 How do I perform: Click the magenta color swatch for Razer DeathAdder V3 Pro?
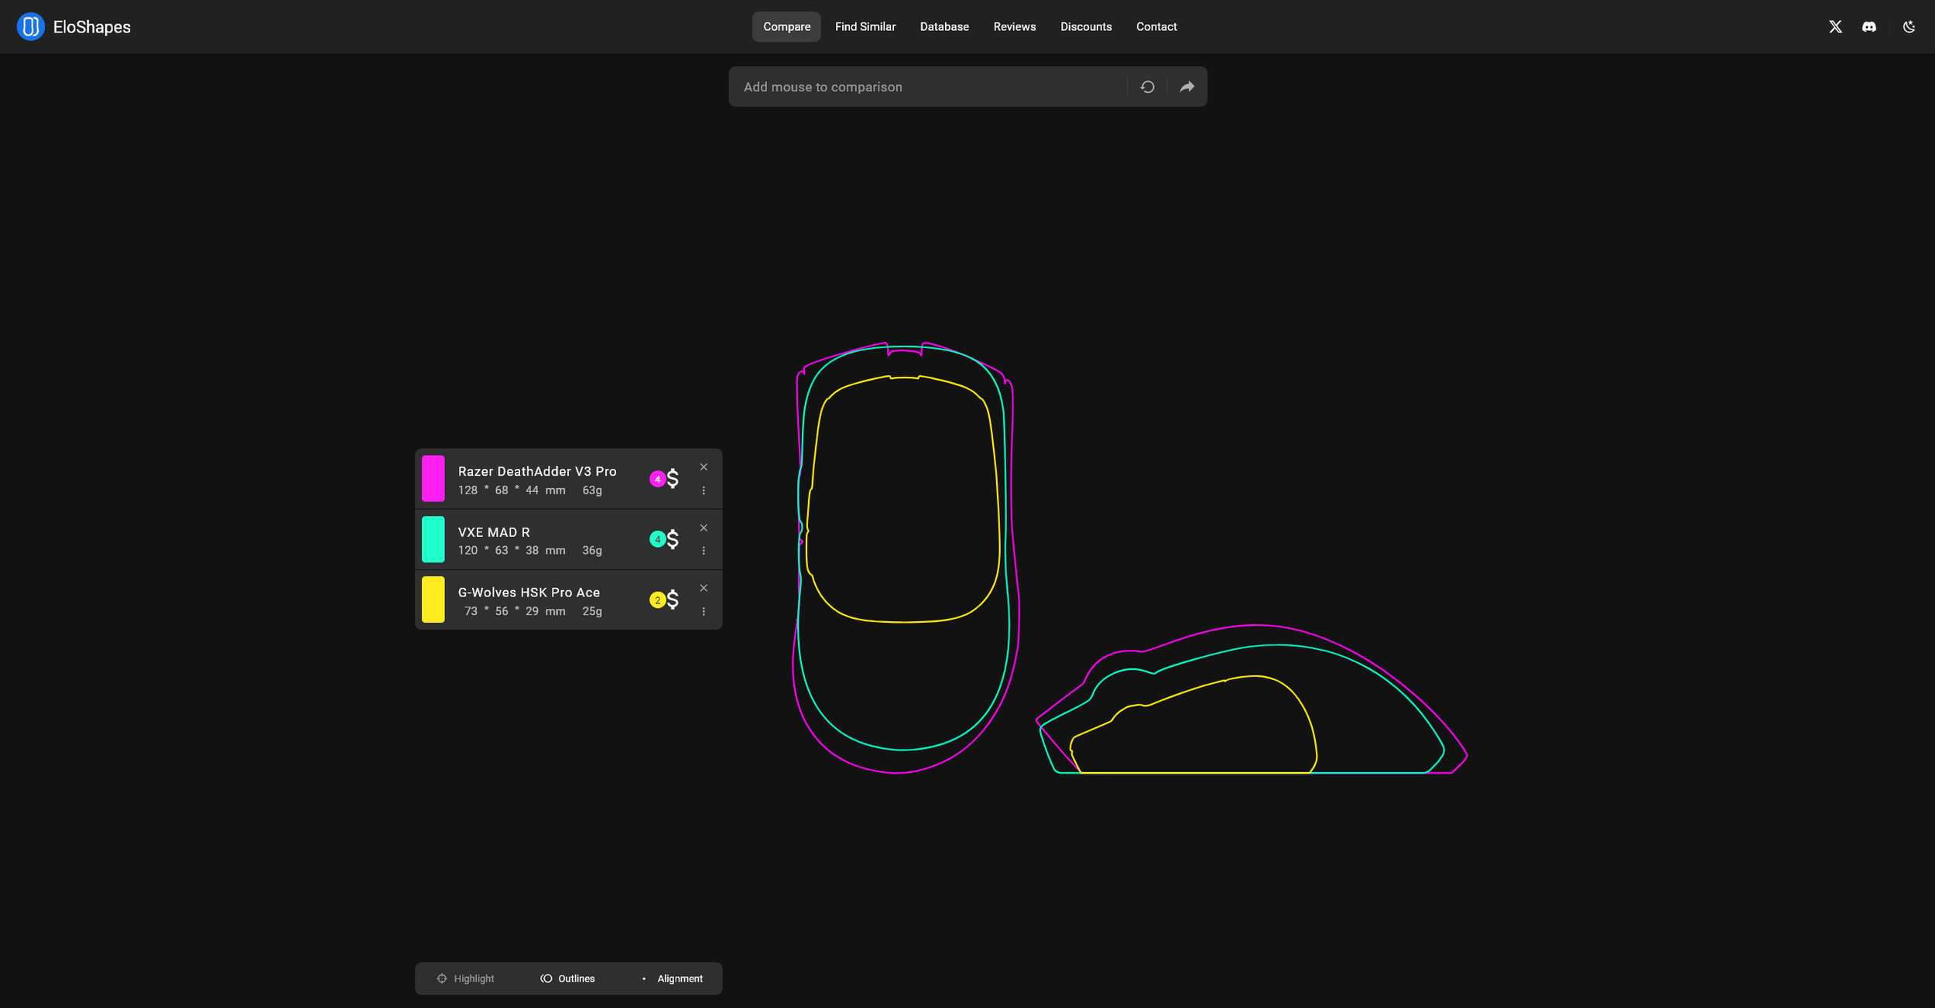433,478
